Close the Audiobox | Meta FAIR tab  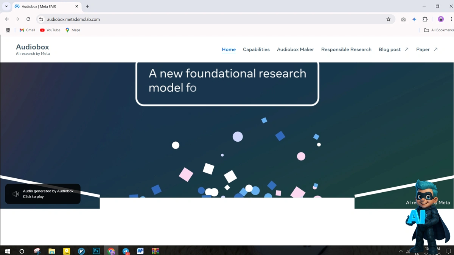[76, 6]
